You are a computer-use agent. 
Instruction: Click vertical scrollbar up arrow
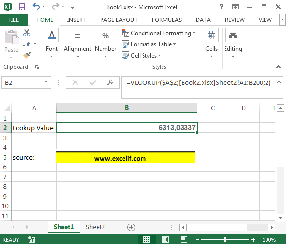[280, 108]
